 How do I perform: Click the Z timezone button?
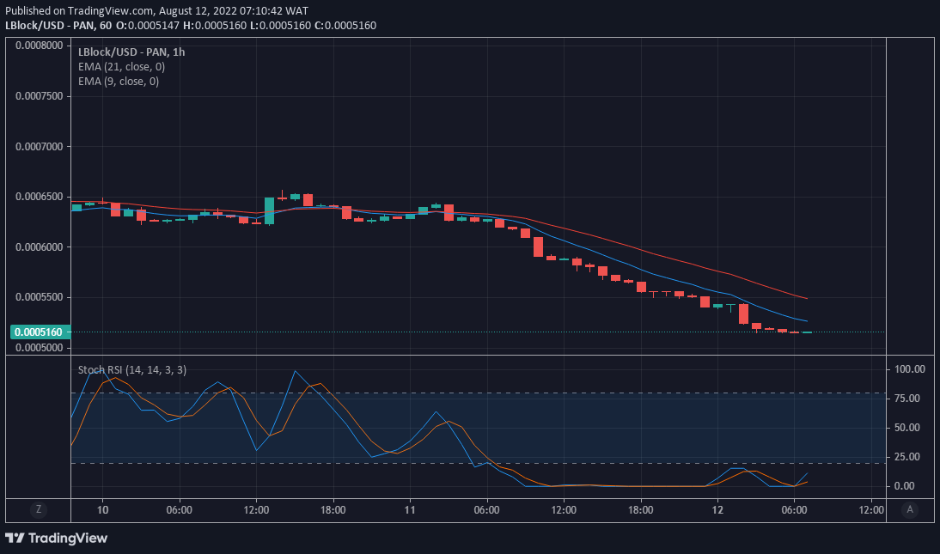tap(39, 509)
